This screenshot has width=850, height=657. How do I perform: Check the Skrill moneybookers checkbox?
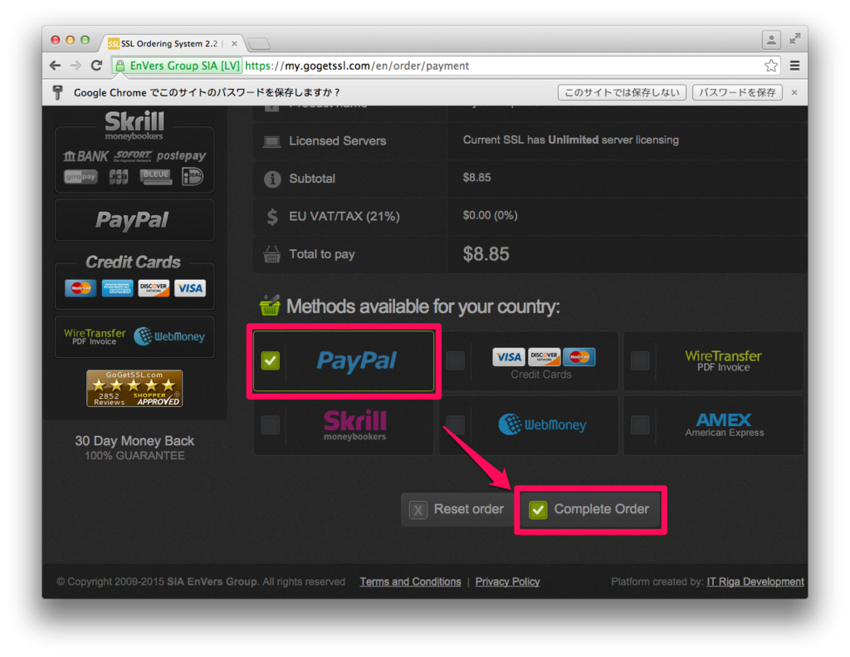tap(271, 424)
